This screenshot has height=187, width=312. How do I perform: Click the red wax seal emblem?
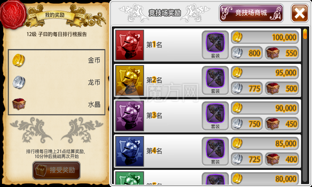click(13, 14)
